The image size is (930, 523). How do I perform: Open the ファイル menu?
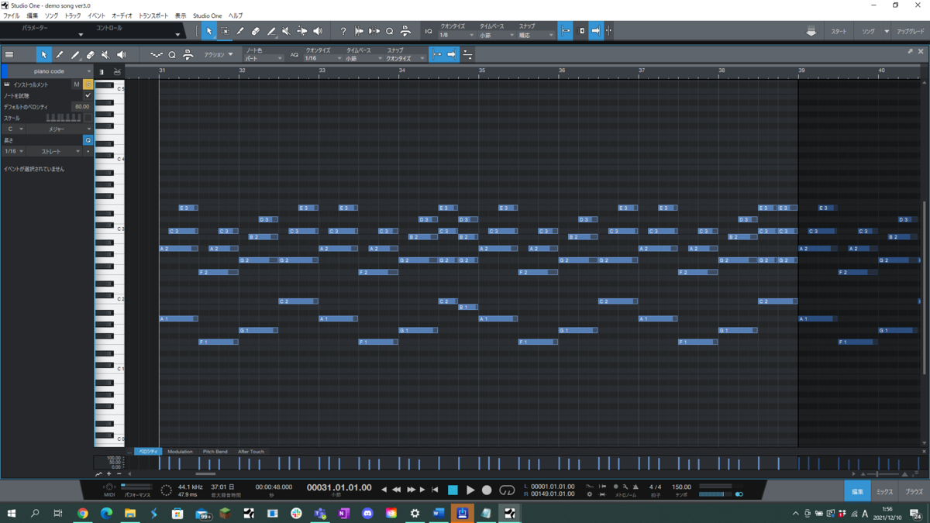pyautogui.click(x=12, y=15)
